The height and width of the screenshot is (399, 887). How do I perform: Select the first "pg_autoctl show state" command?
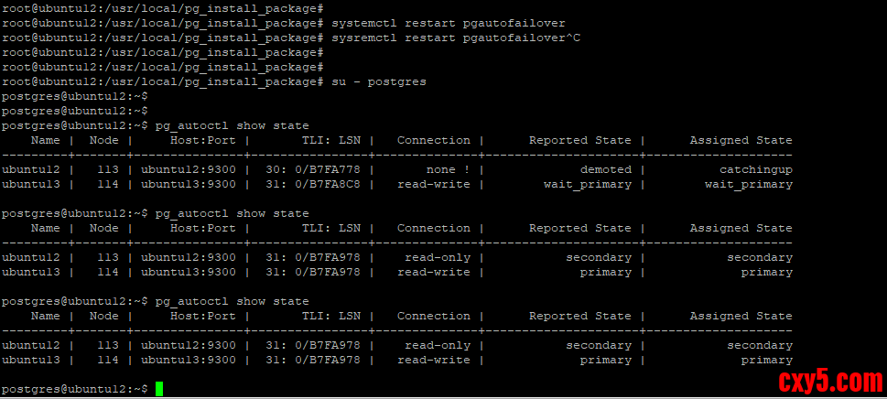[x=233, y=125]
